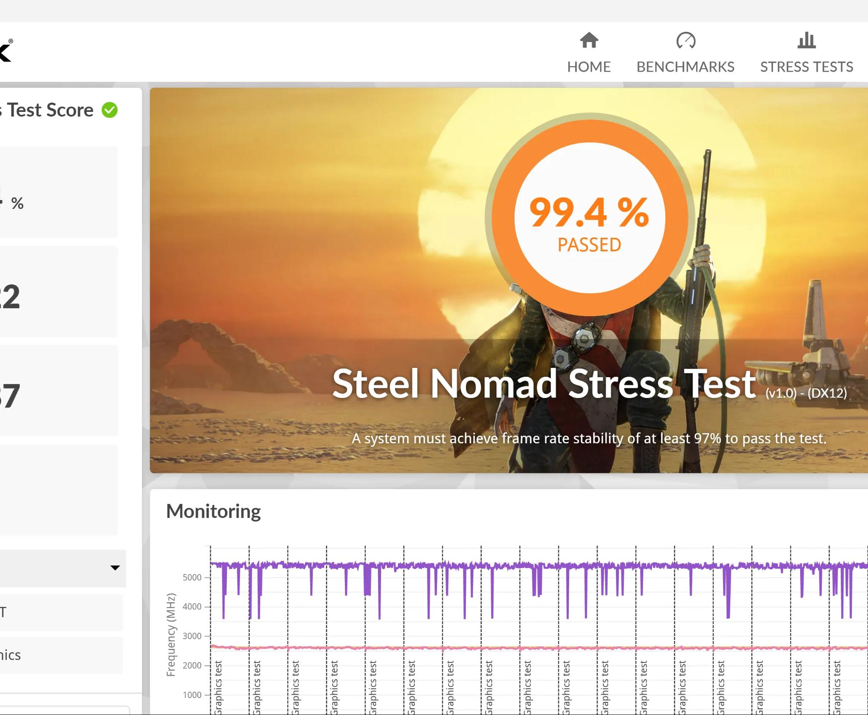Select the 1000 value on the frequency axis
The image size is (868, 715).
[x=192, y=695]
